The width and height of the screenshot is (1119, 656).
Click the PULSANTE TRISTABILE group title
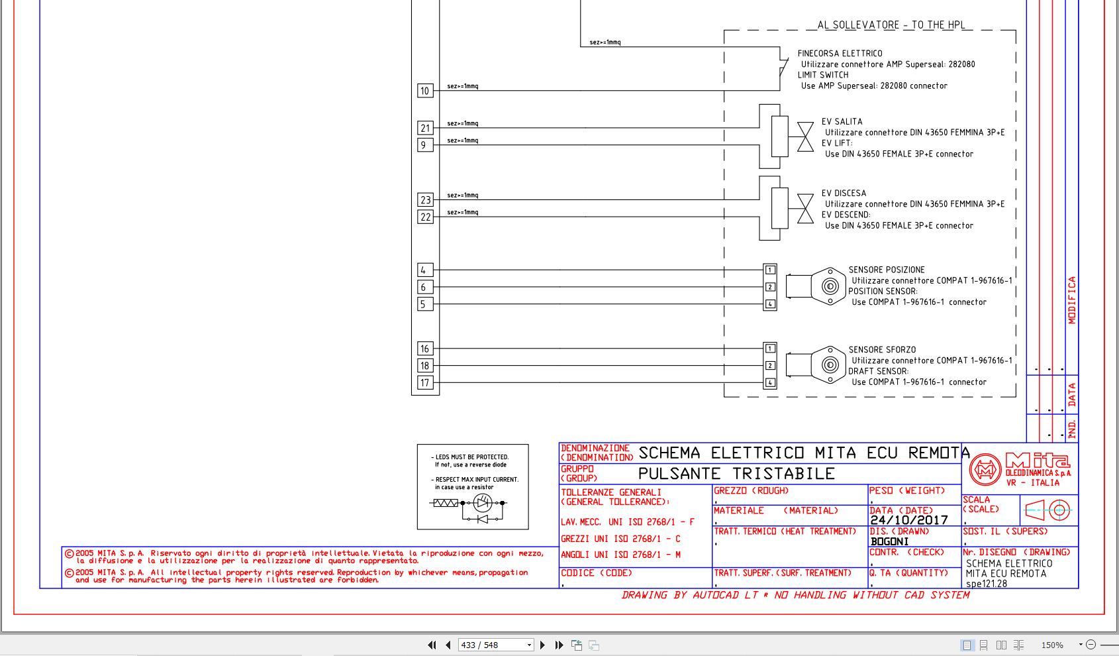tap(736, 474)
